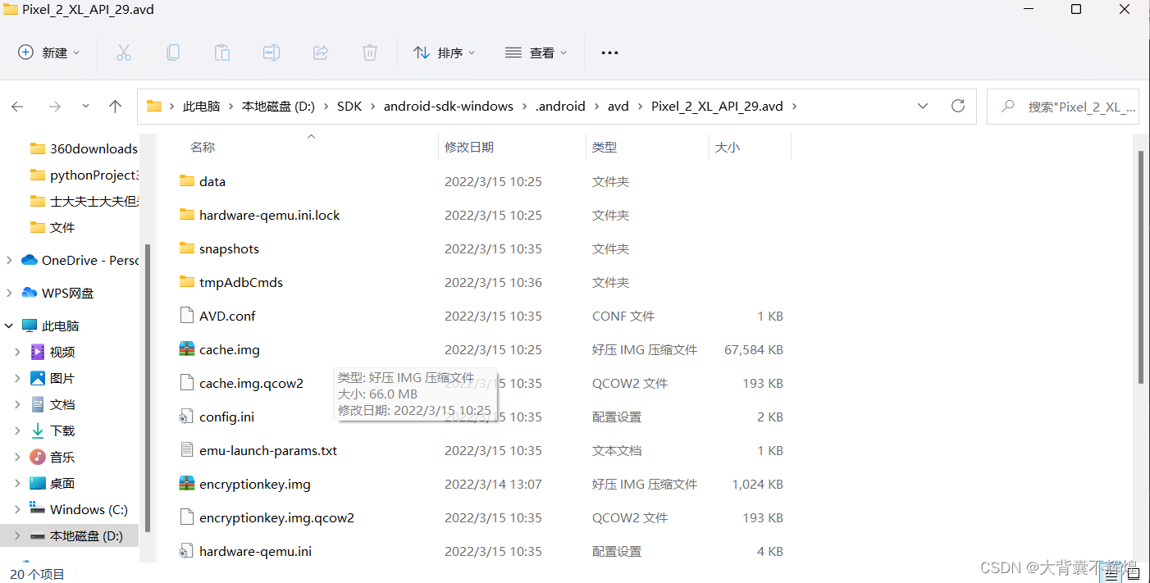The height and width of the screenshot is (583, 1150).
Task: Refresh the folder with the refresh icon
Action: coord(958,106)
